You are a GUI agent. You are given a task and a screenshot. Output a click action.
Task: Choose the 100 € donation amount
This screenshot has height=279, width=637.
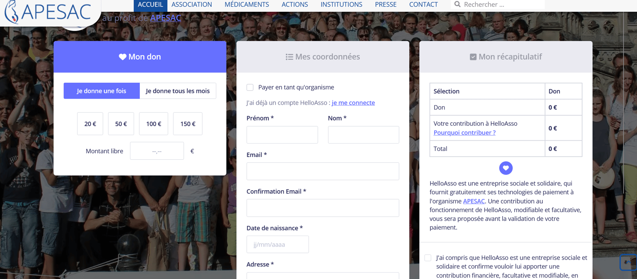(154, 124)
